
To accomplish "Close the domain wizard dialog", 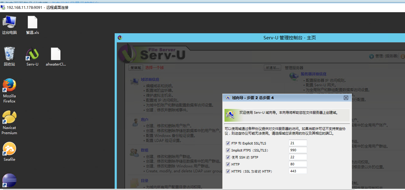I will point(346,98).
